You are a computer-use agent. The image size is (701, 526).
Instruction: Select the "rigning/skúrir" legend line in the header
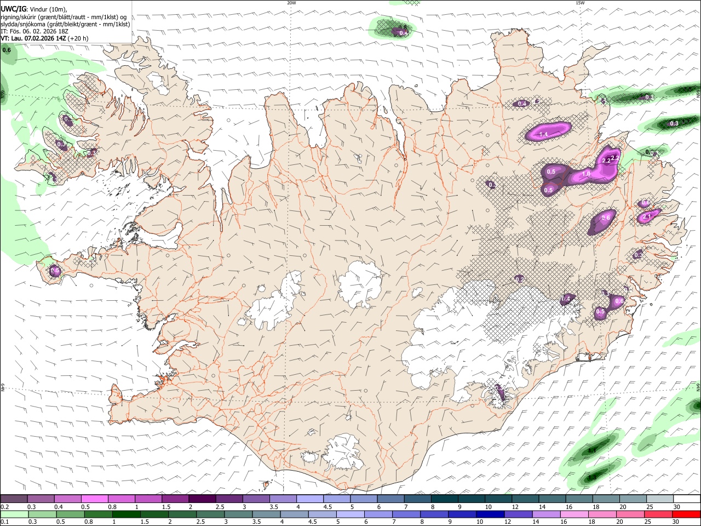65,17
